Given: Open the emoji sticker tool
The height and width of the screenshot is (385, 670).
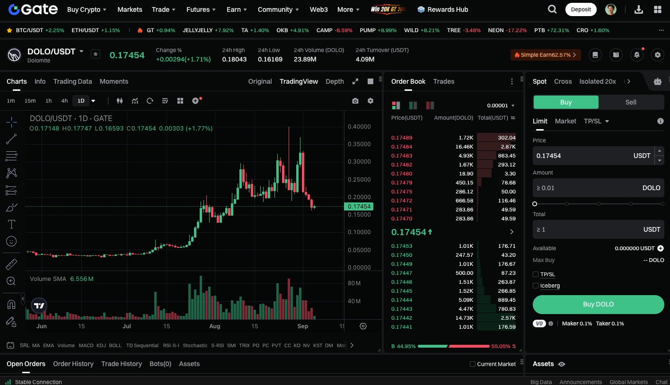Looking at the screenshot, I should pyautogui.click(x=11, y=241).
